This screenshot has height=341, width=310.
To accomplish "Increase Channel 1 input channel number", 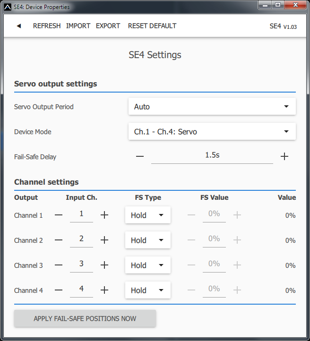I will (104, 215).
